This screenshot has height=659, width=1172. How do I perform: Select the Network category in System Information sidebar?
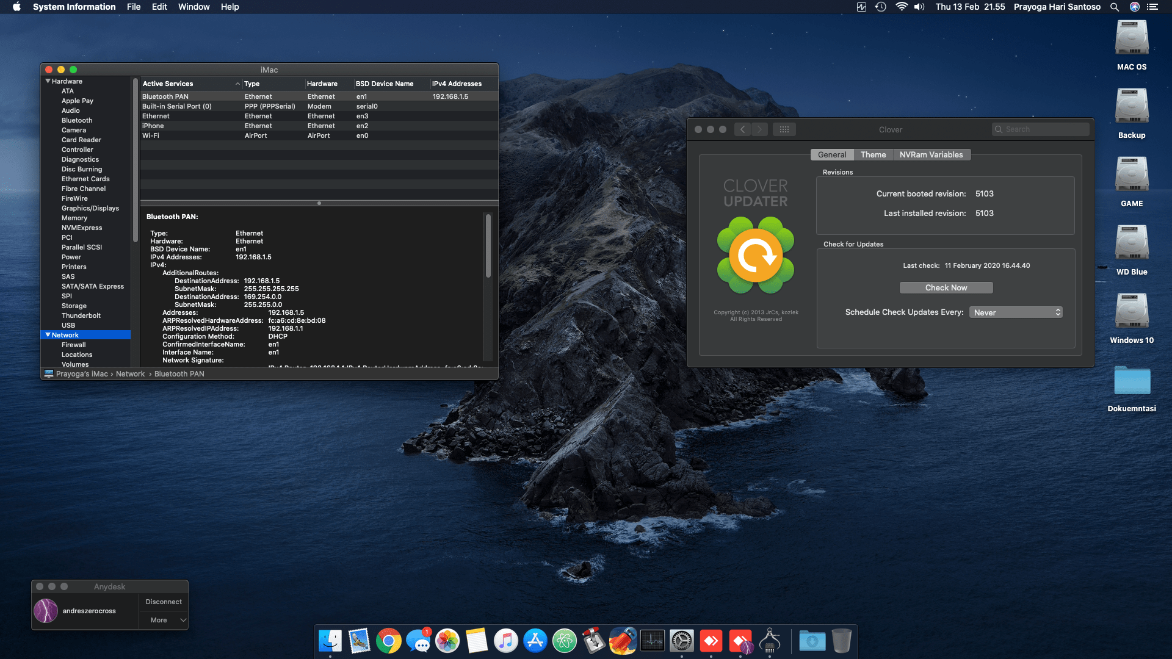tap(64, 334)
